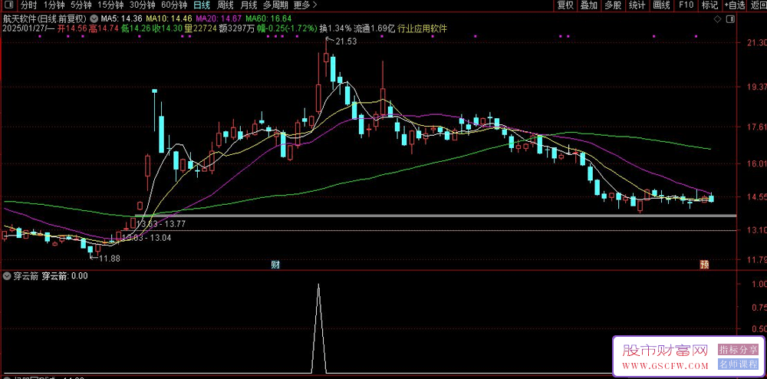Image resolution: width=767 pixels, height=379 pixels.
Task: Click the orange 预 forecast marker
Action: [x=703, y=265]
